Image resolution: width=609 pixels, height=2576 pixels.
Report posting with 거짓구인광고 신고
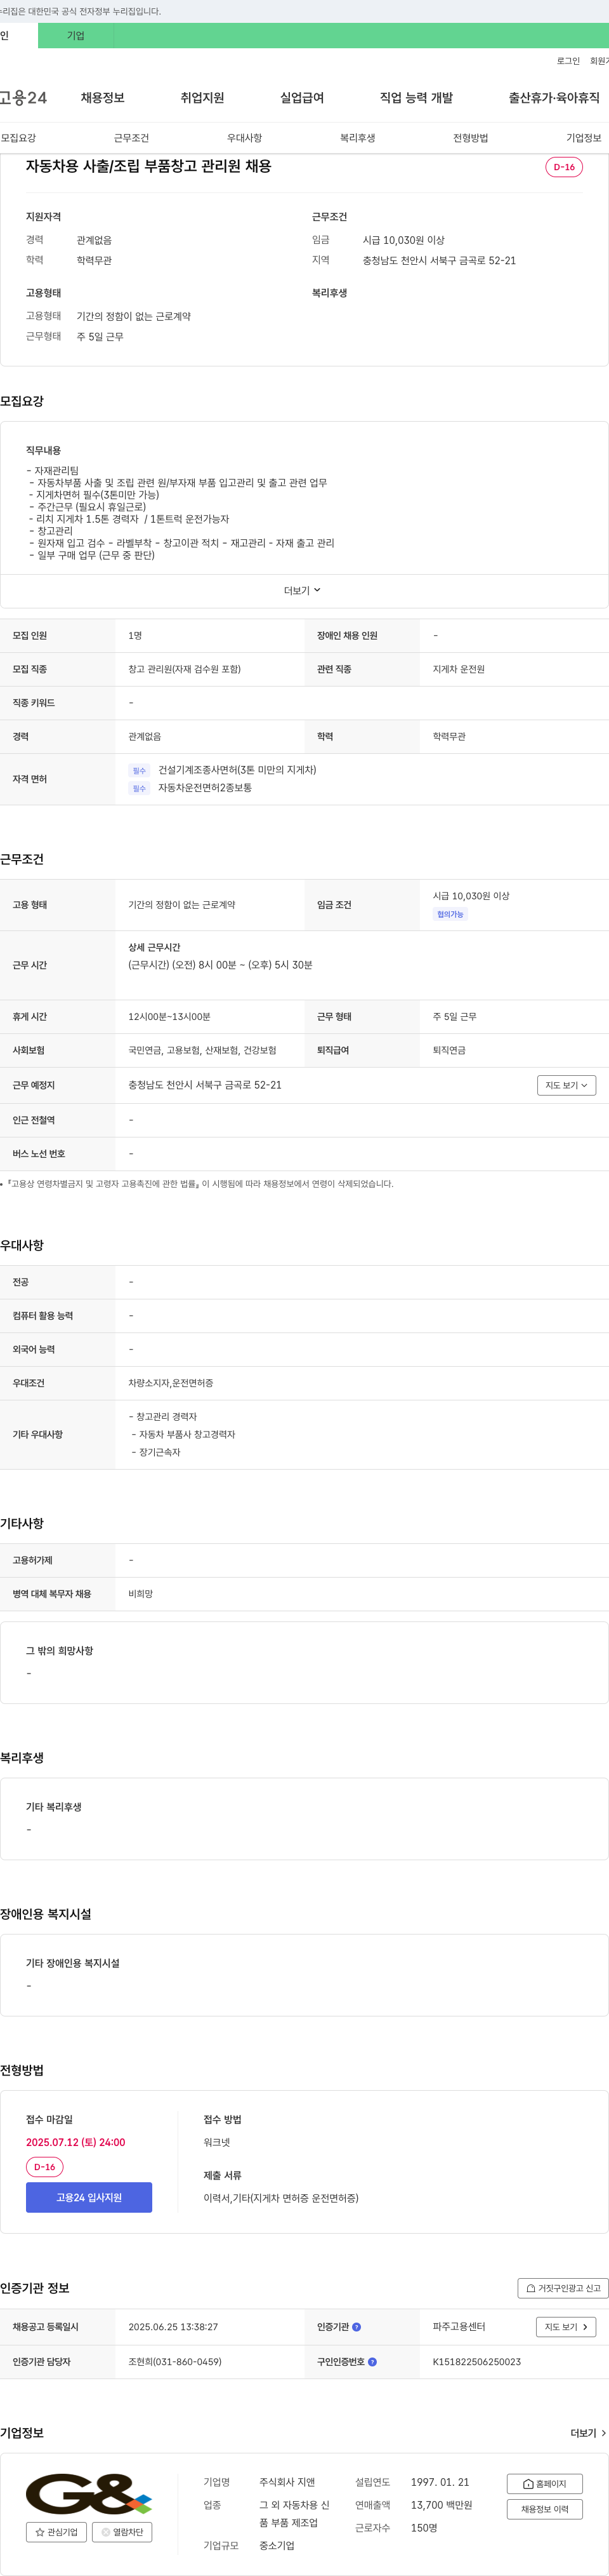tap(563, 2288)
